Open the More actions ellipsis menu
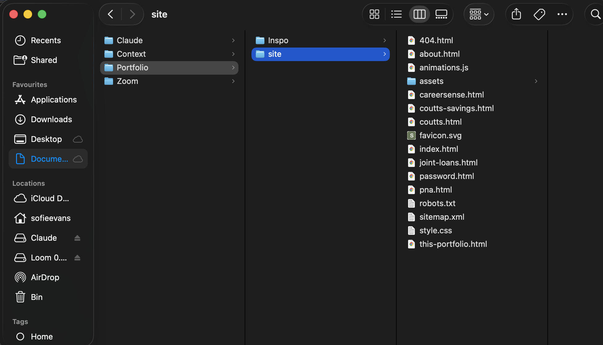 (562, 14)
